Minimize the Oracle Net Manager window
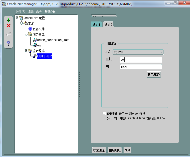 coord(169,3)
